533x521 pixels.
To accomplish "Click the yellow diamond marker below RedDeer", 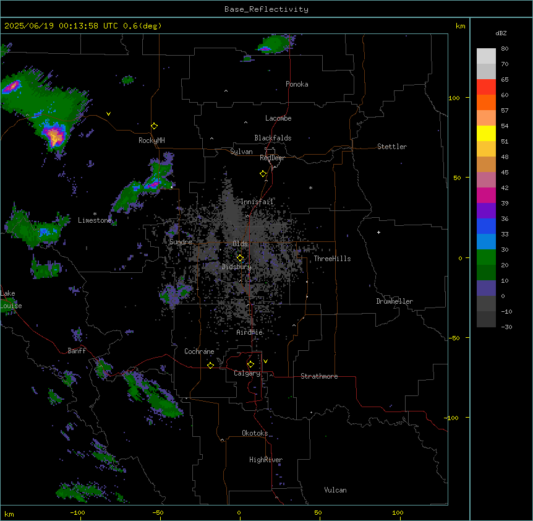I will coord(263,174).
